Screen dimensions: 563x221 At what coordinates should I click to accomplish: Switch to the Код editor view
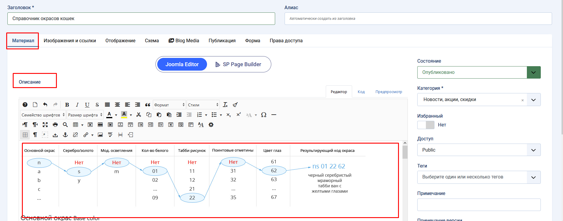[361, 92]
